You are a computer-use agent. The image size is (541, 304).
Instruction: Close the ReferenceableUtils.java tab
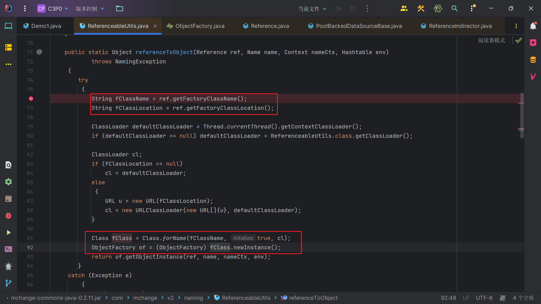click(x=155, y=26)
